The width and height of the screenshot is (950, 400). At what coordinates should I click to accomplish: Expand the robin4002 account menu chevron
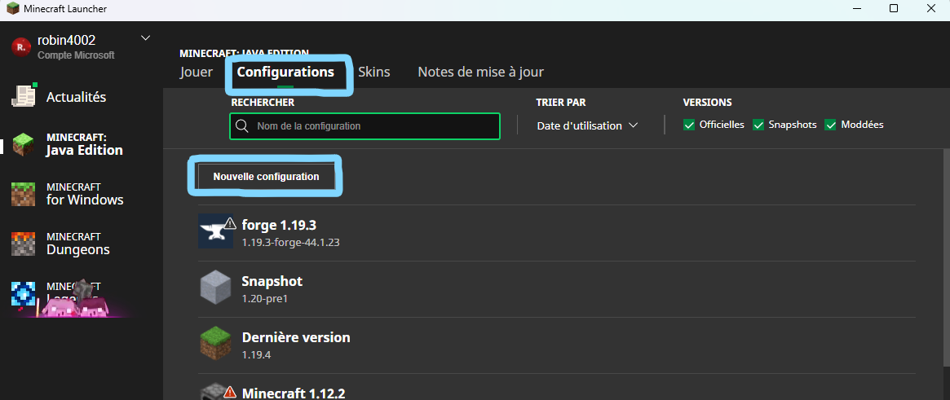[x=145, y=38]
